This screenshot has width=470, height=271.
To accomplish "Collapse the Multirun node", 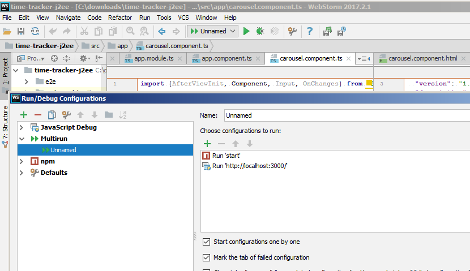I will click(22, 139).
